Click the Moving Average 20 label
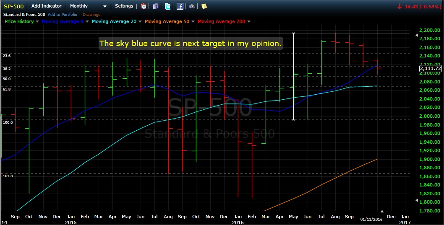444x225 pixels. [x=114, y=21]
